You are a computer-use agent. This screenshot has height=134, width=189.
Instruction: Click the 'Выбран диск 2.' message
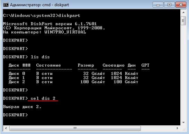pos(22,107)
